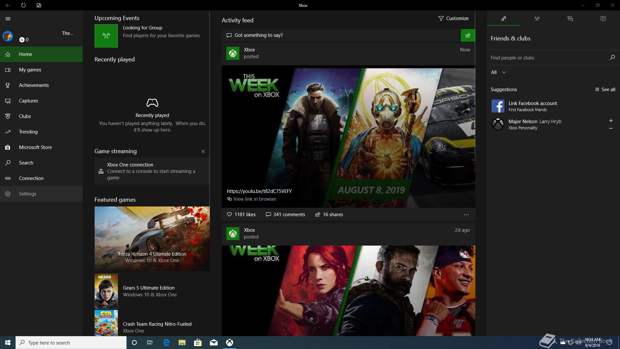Image resolution: width=620 pixels, height=349 pixels.
Task: Switch to Parties tab in right panel
Action: tap(537, 19)
